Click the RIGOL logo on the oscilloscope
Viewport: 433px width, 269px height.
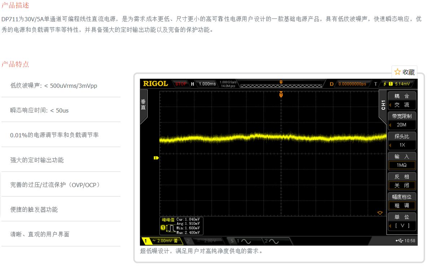click(x=156, y=84)
